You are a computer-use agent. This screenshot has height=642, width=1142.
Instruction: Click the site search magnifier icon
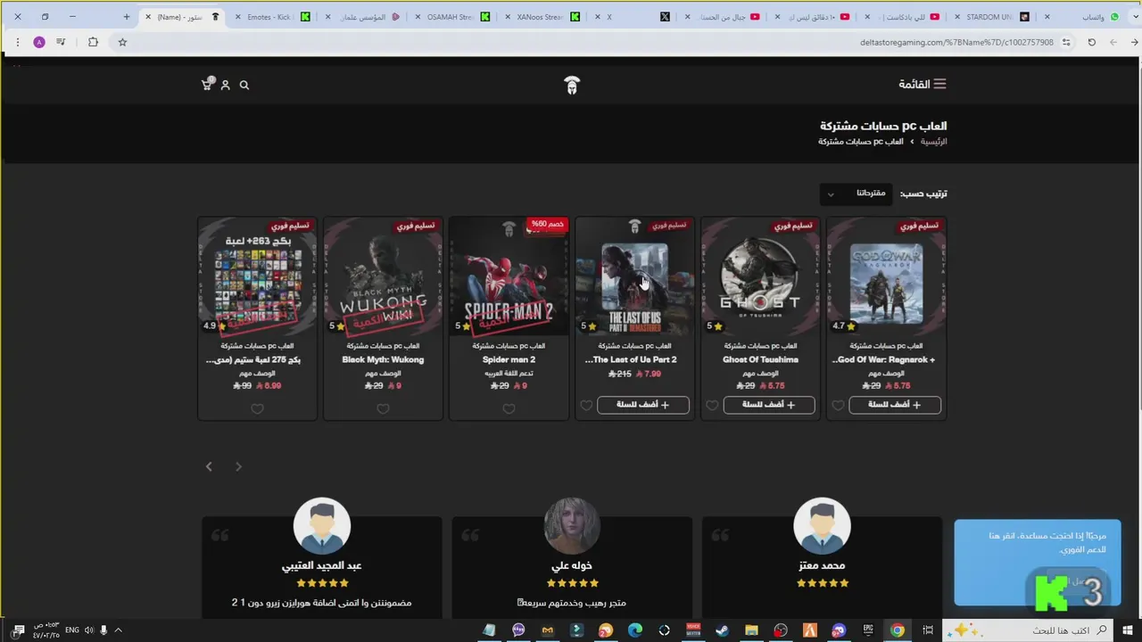click(244, 85)
